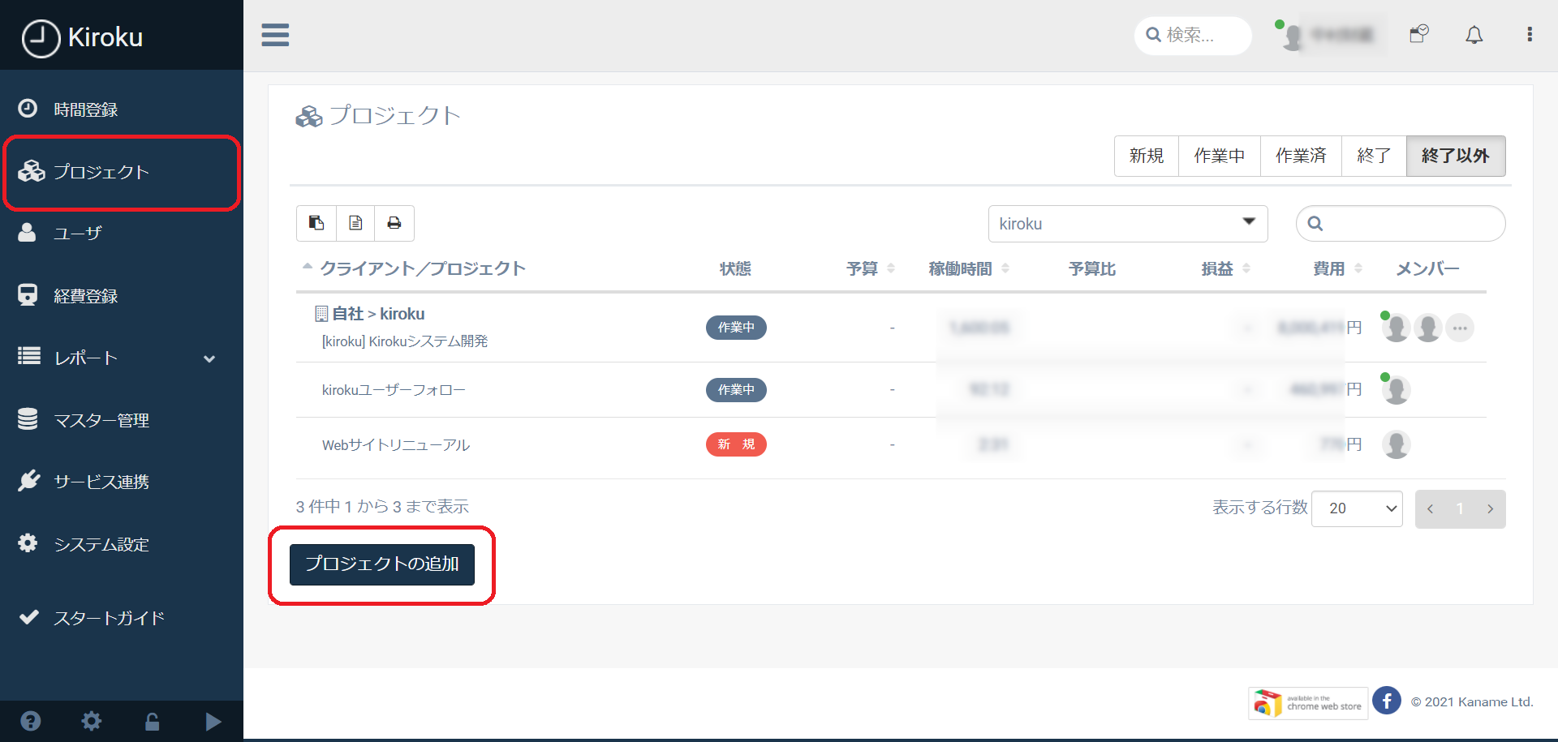The width and height of the screenshot is (1558, 742).
Task: Sort by 予算 column header
Action: click(x=870, y=268)
